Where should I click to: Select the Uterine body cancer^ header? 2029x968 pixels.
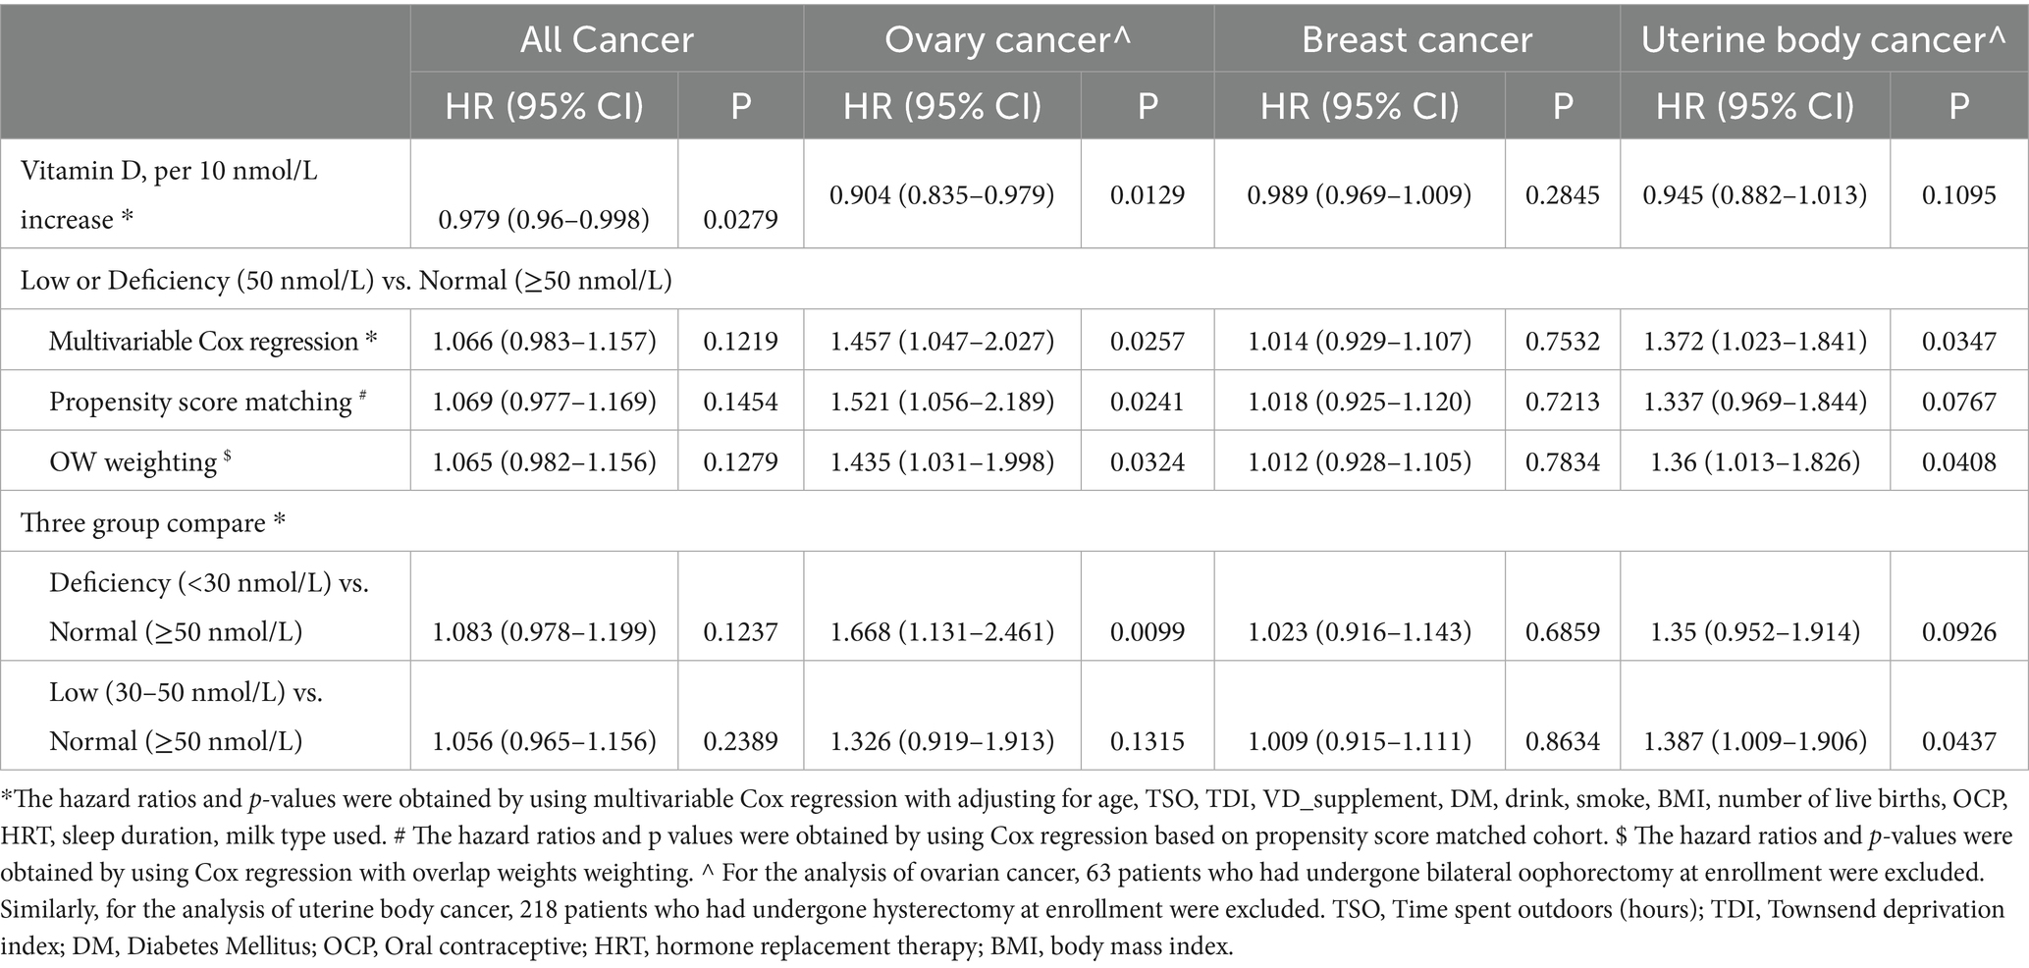1823,40
